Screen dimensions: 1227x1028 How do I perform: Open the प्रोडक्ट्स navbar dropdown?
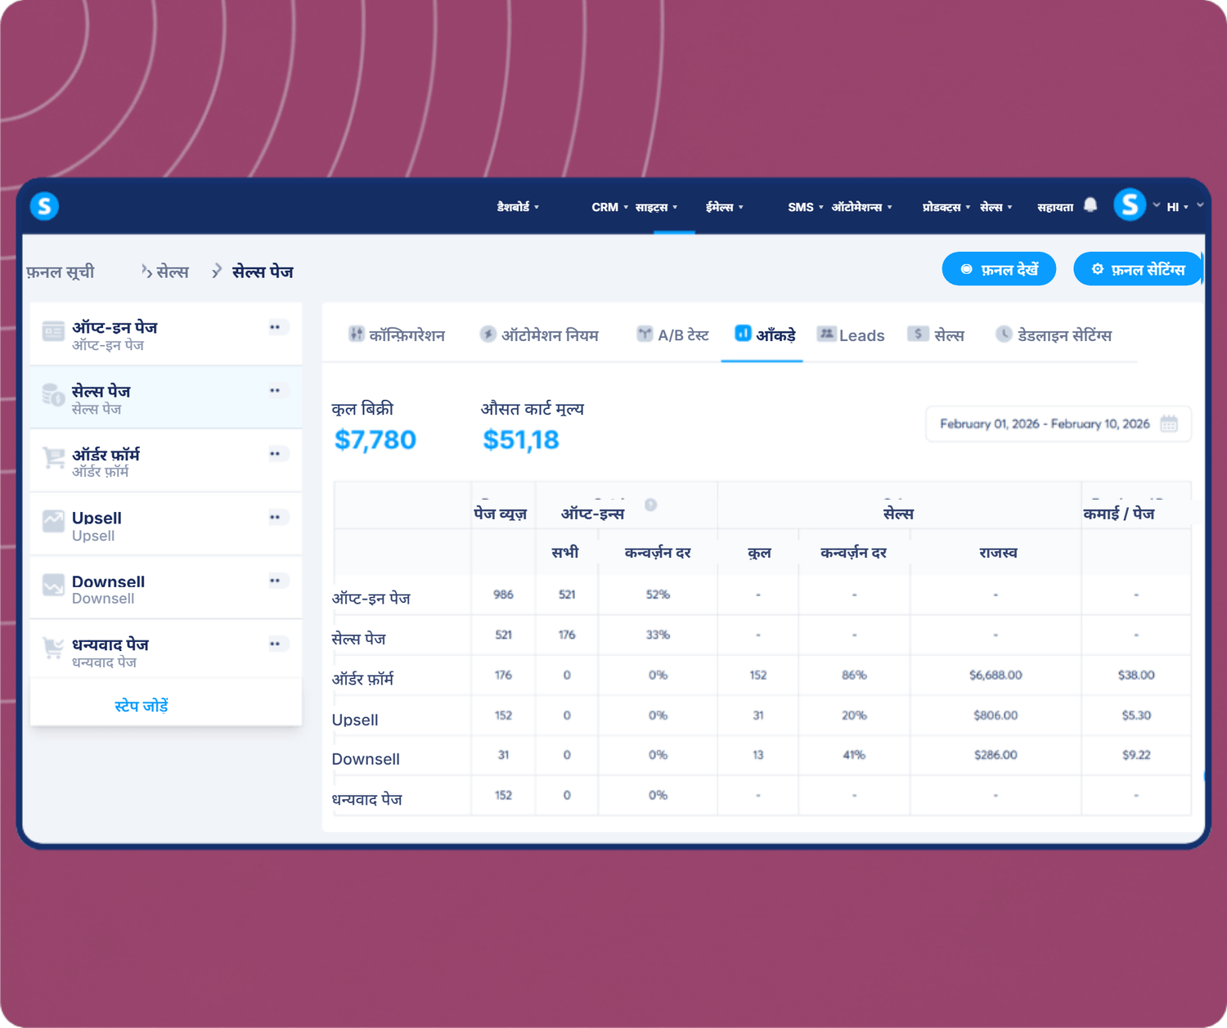(946, 207)
